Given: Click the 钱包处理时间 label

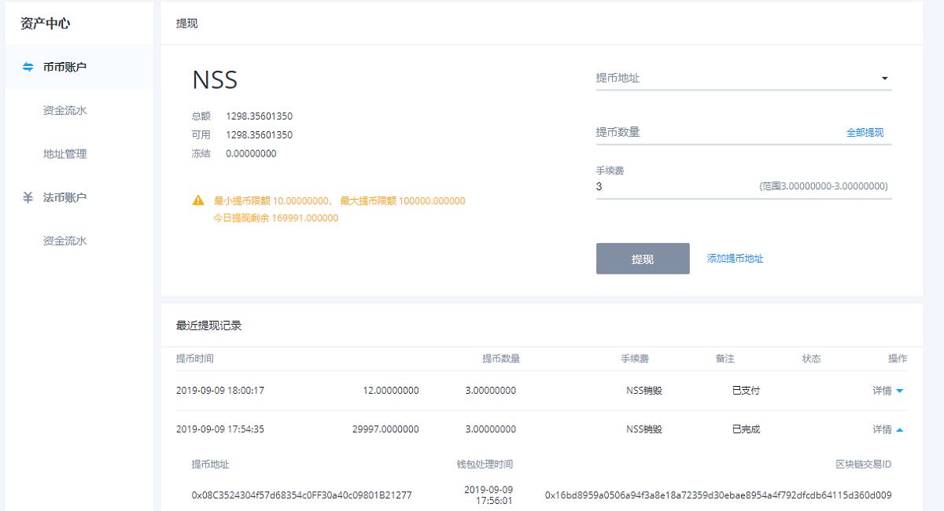Looking at the screenshot, I should [485, 465].
